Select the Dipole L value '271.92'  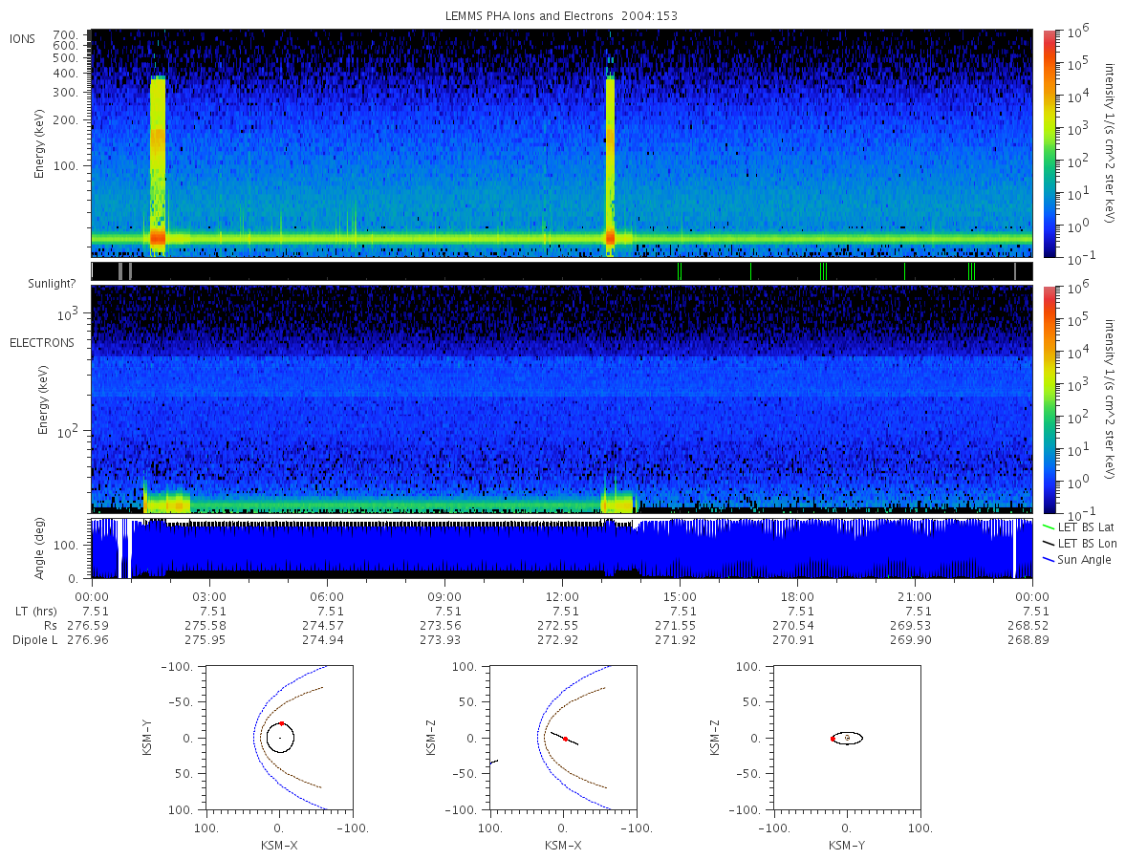pyautogui.click(x=675, y=640)
